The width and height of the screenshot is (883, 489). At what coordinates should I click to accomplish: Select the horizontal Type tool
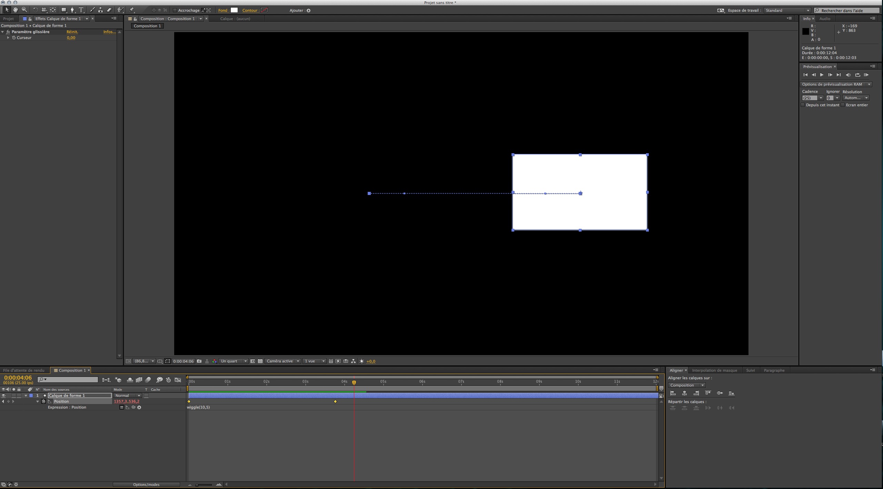(x=81, y=10)
